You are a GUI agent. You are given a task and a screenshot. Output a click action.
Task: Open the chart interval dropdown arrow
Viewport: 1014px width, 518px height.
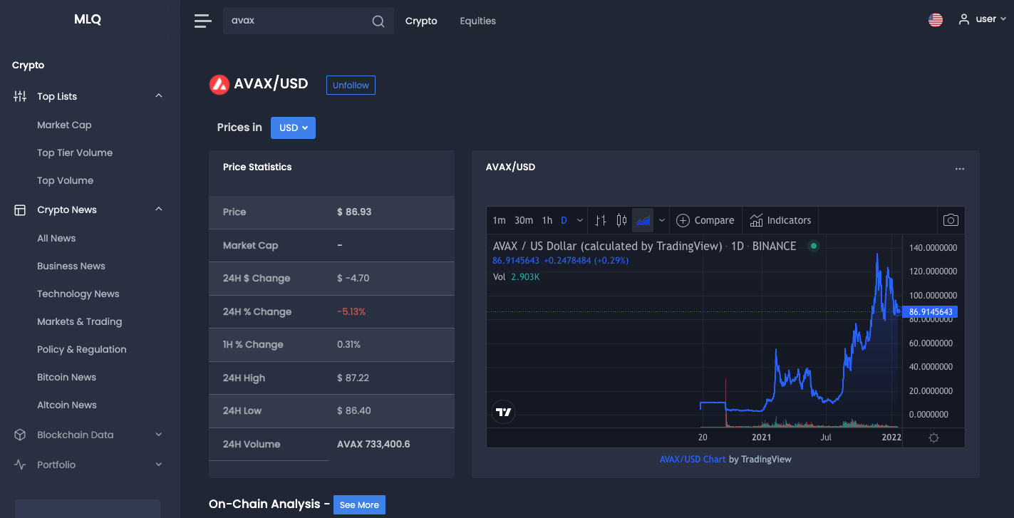pyautogui.click(x=580, y=220)
